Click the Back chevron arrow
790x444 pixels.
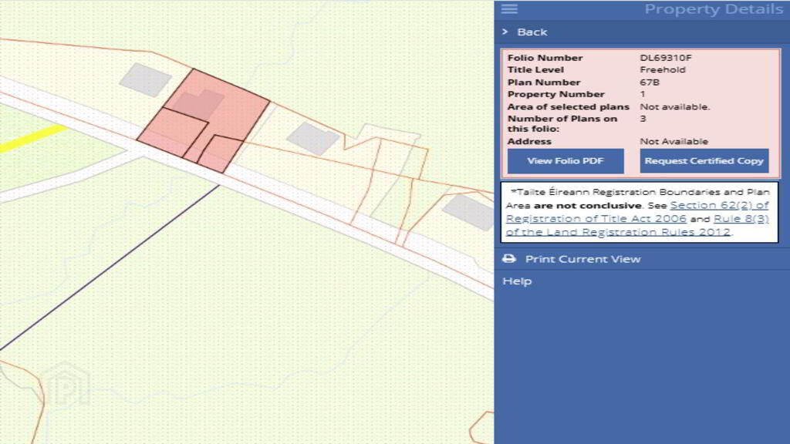point(505,32)
